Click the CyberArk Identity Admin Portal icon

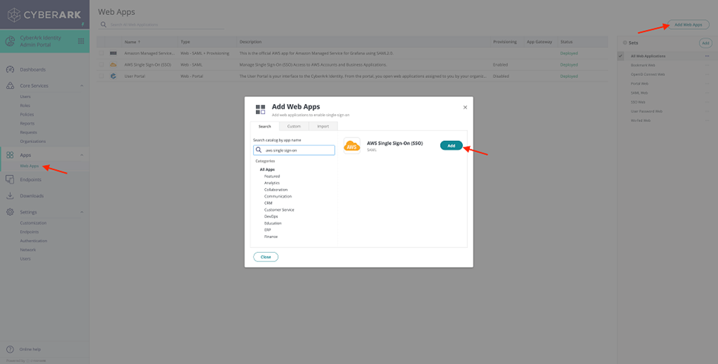(x=10, y=41)
